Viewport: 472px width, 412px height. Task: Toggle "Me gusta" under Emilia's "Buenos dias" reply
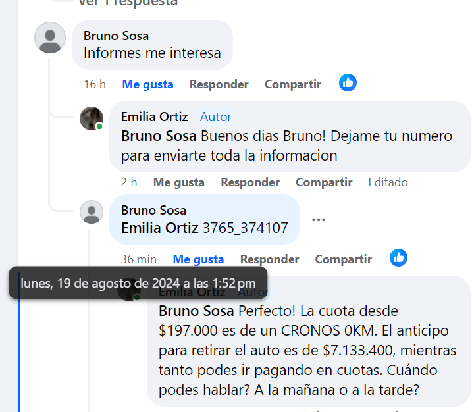tap(178, 182)
